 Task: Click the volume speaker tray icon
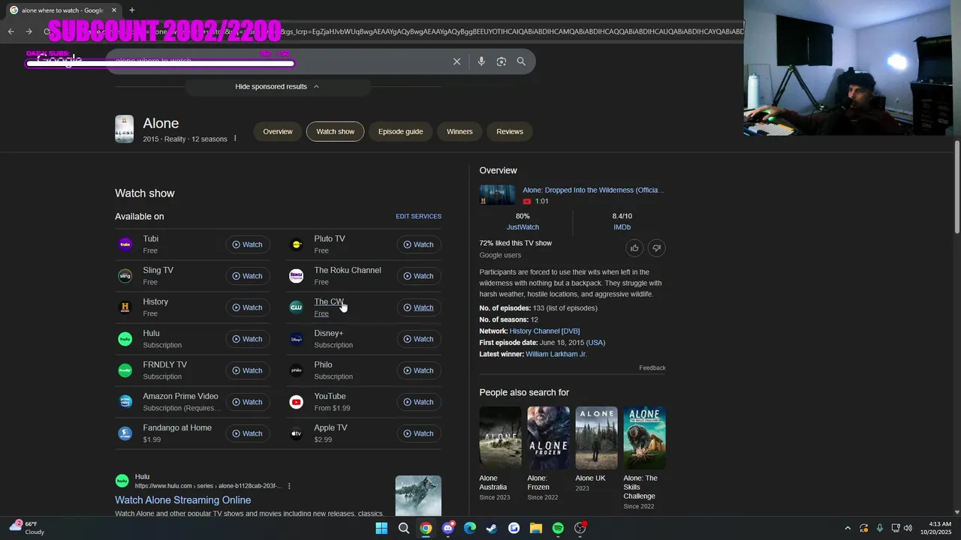click(x=908, y=528)
